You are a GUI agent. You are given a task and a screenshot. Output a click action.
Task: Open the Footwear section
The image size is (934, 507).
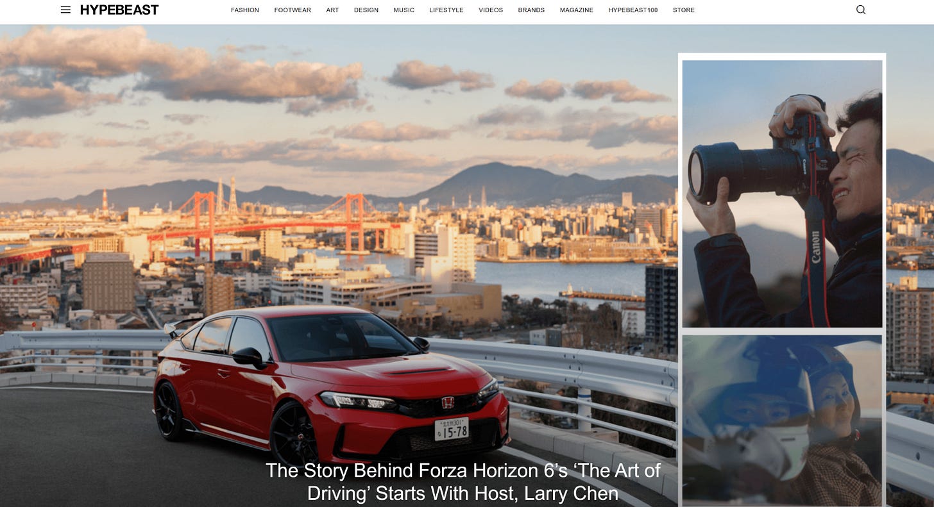click(291, 10)
